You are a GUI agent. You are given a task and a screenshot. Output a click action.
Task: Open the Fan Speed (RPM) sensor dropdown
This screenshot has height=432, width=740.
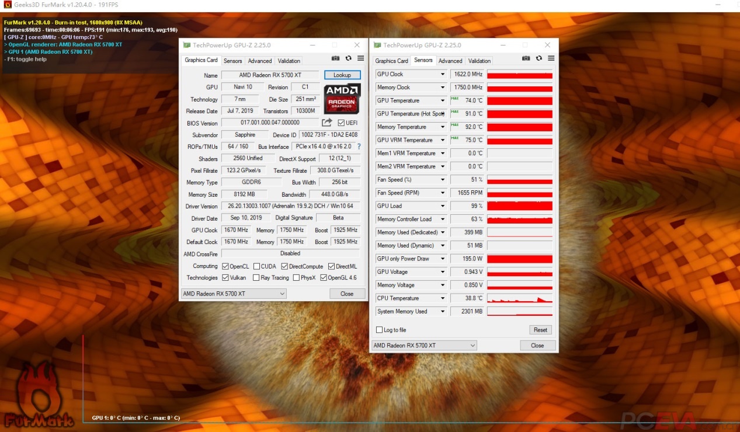(442, 193)
